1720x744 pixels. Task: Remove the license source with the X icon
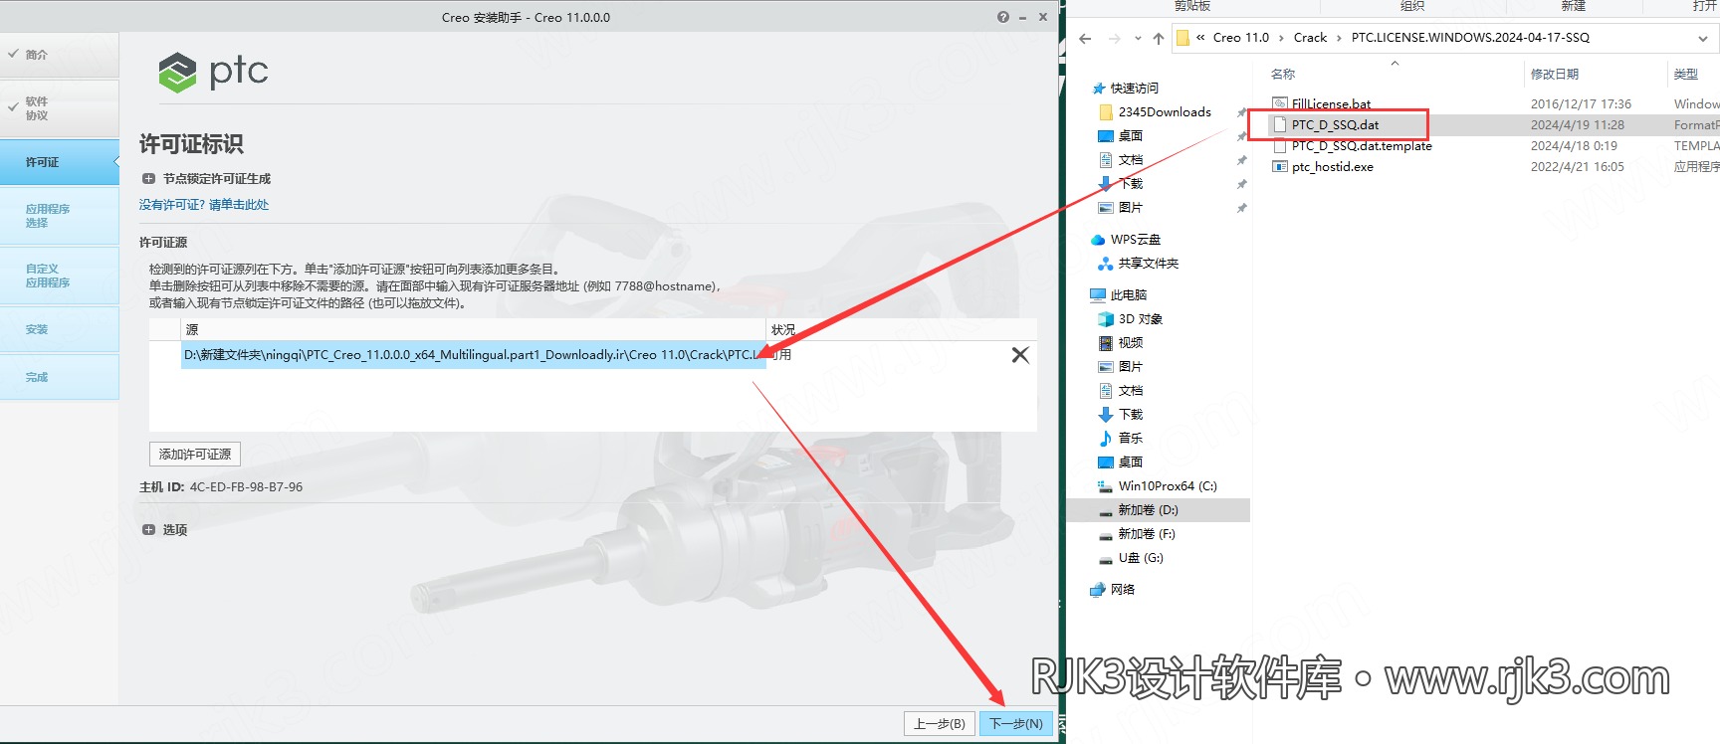(x=1020, y=355)
